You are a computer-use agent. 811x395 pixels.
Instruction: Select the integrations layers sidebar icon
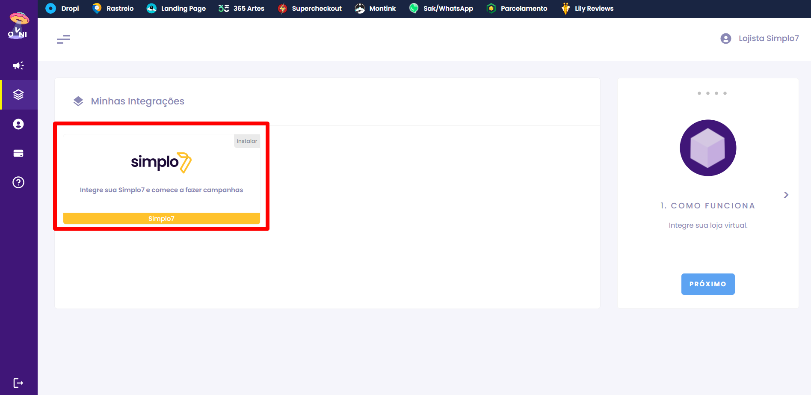18,95
